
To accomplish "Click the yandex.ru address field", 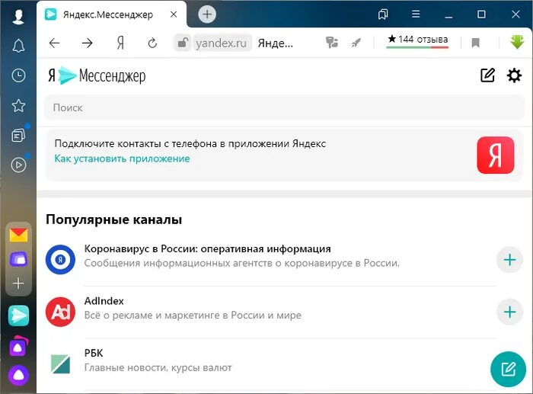I will pyautogui.click(x=221, y=43).
